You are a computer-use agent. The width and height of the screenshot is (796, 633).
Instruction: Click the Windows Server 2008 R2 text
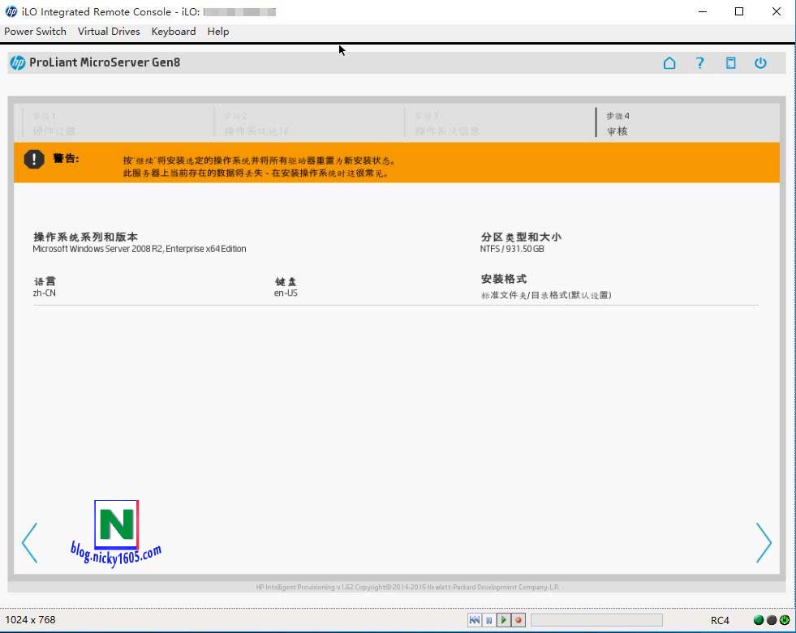click(x=139, y=249)
